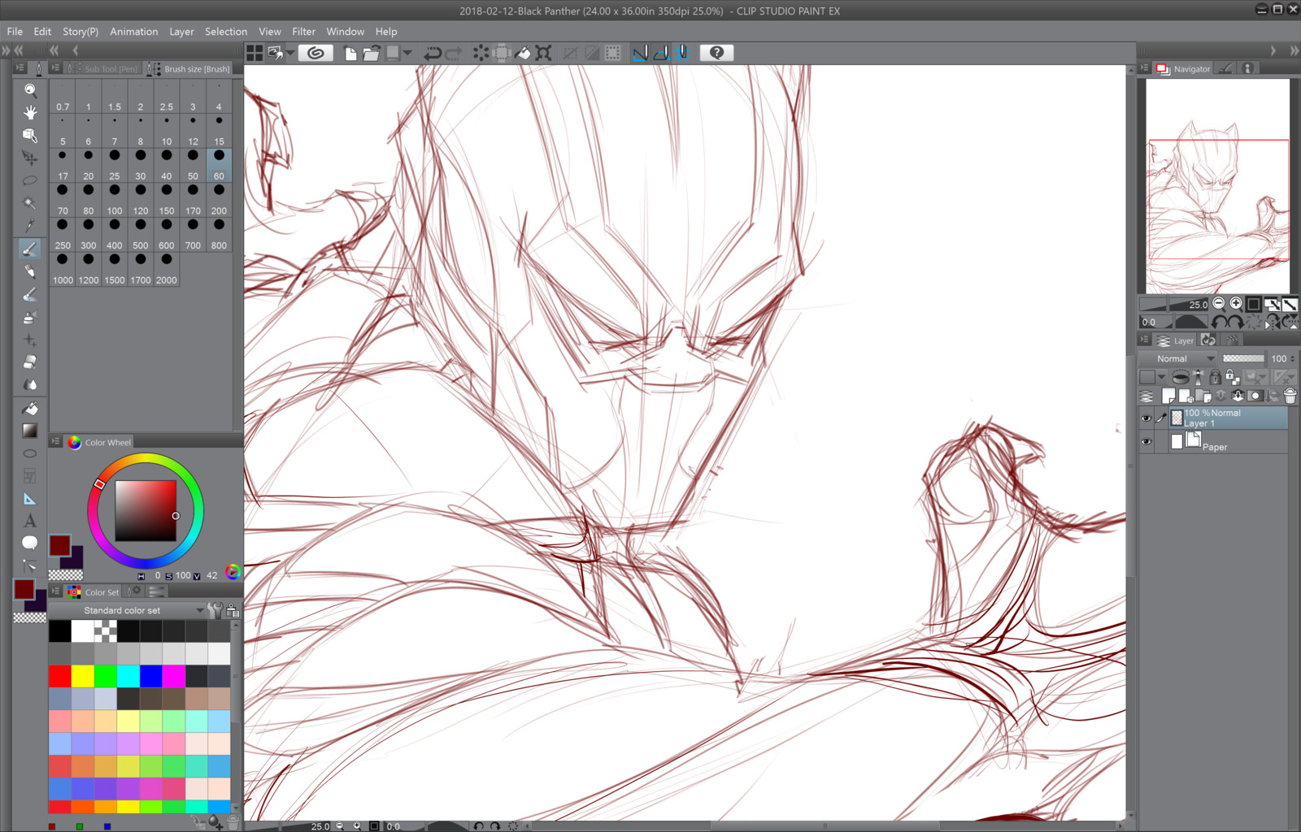Screen dimensions: 1301x832
Task: Toggle Snap to Special Ruler
Action: (662, 54)
